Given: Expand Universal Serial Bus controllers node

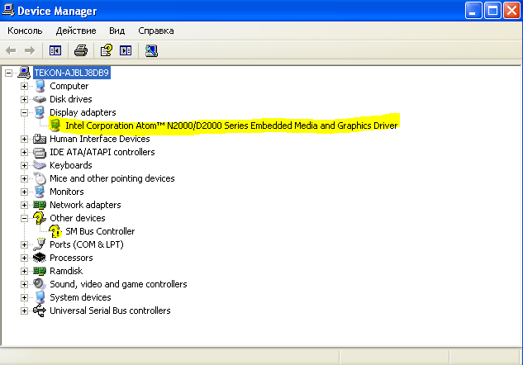Looking at the screenshot, I should tap(25, 310).
